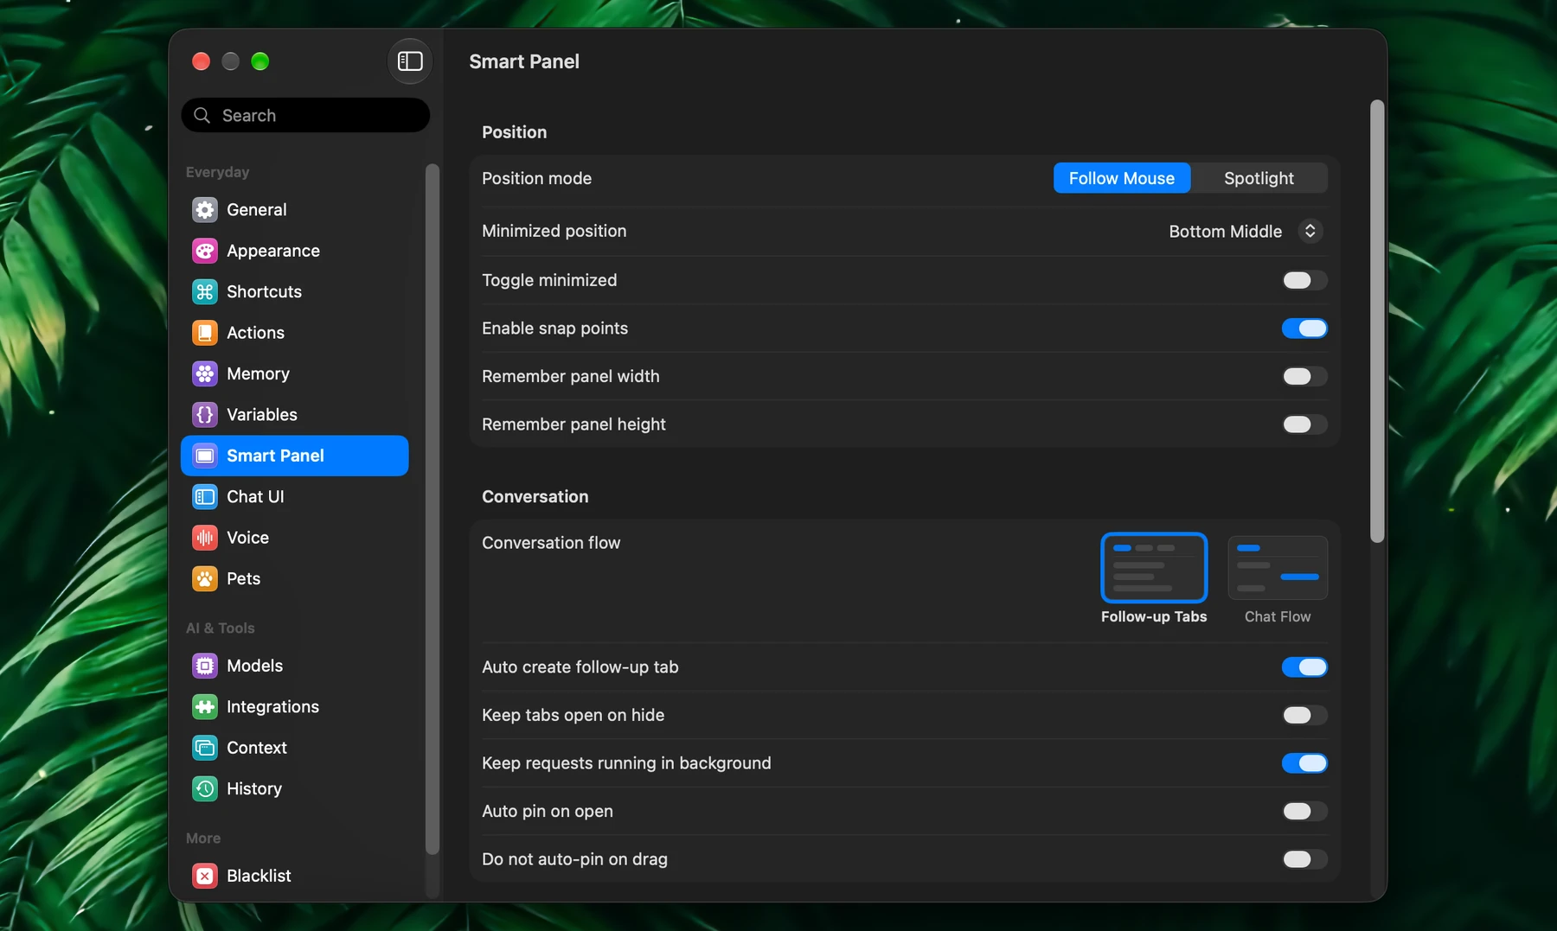Open Blacklist settings section
Viewport: 1557px width, 931px height.
(x=294, y=876)
